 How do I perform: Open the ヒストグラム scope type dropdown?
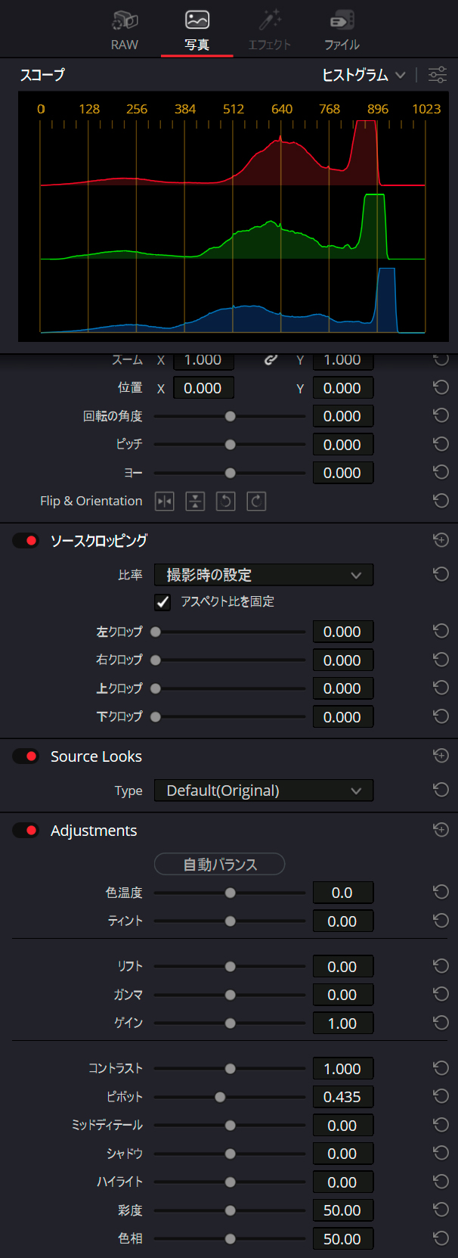pyautogui.click(x=364, y=75)
